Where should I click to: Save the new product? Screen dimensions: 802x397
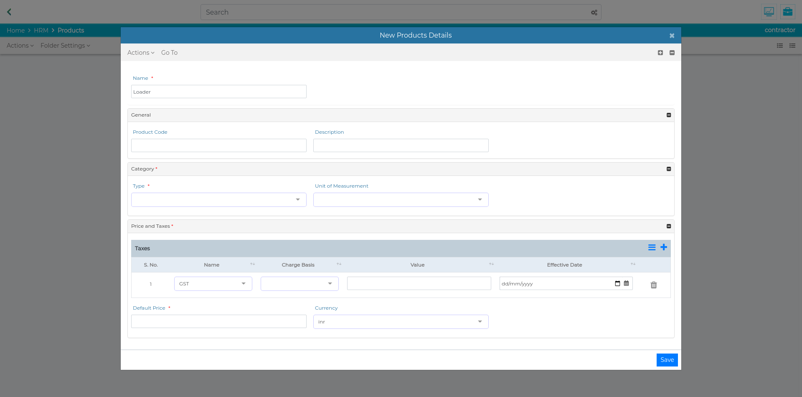click(667, 360)
